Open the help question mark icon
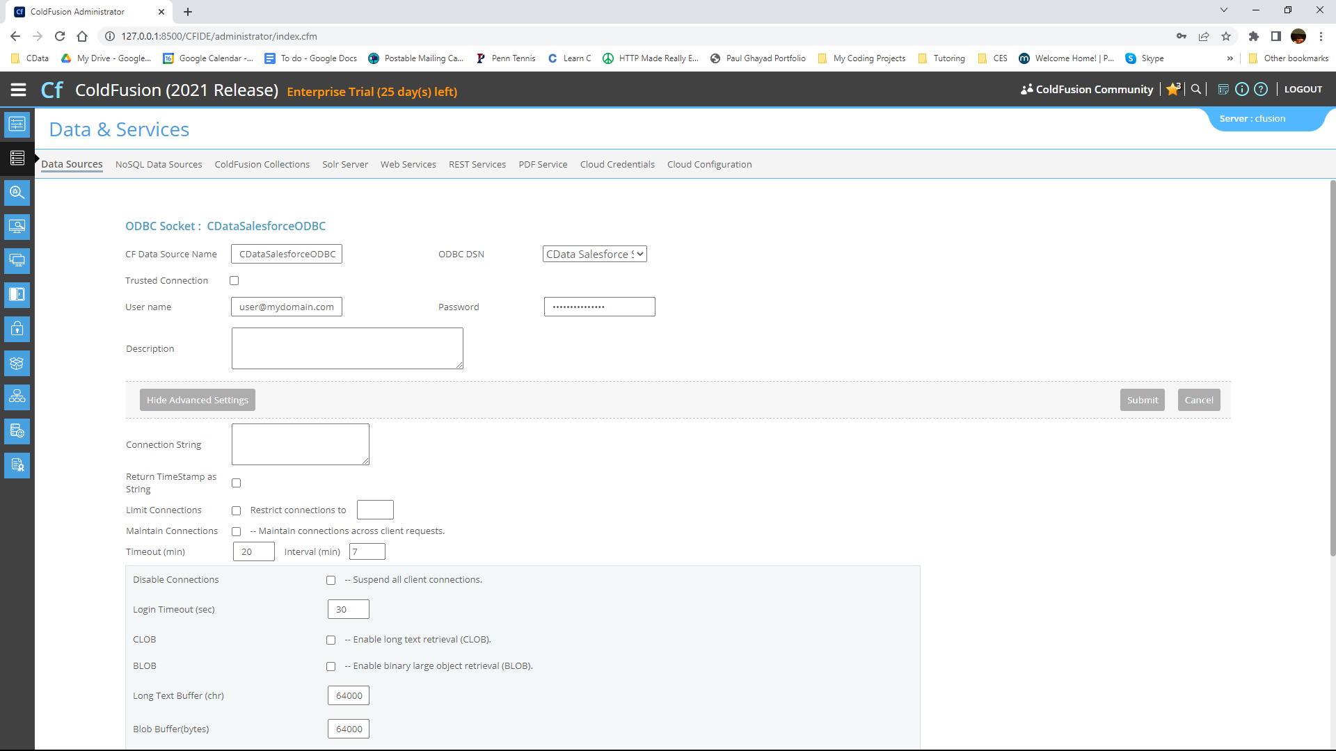 click(1261, 89)
